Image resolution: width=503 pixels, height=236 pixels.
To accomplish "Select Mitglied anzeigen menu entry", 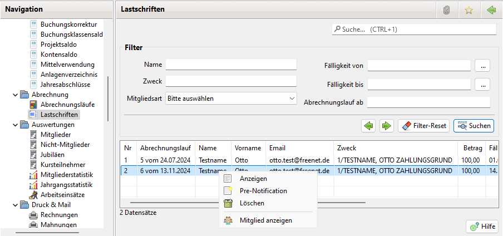I will pos(265,220).
